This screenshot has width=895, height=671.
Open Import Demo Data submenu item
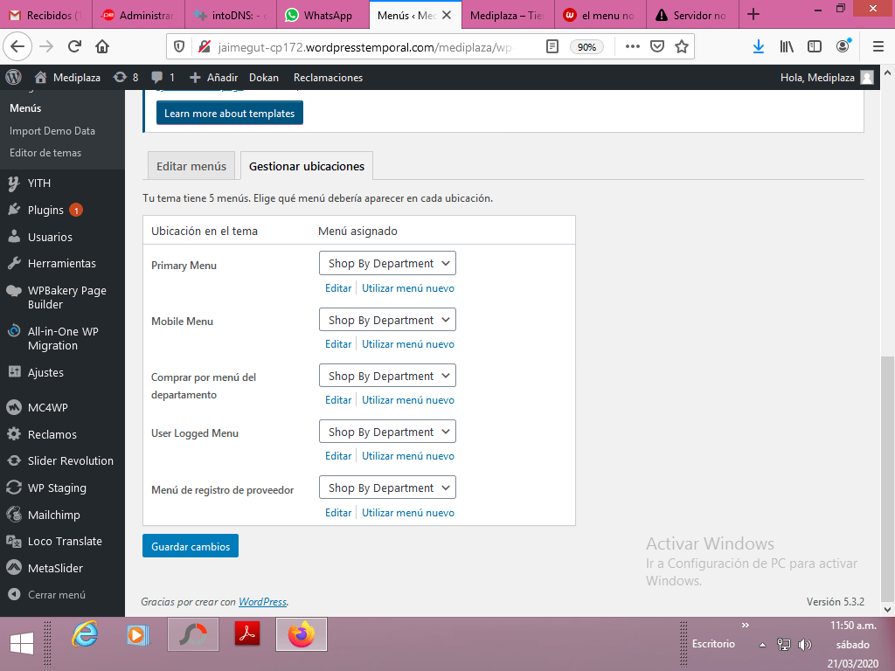pos(52,131)
